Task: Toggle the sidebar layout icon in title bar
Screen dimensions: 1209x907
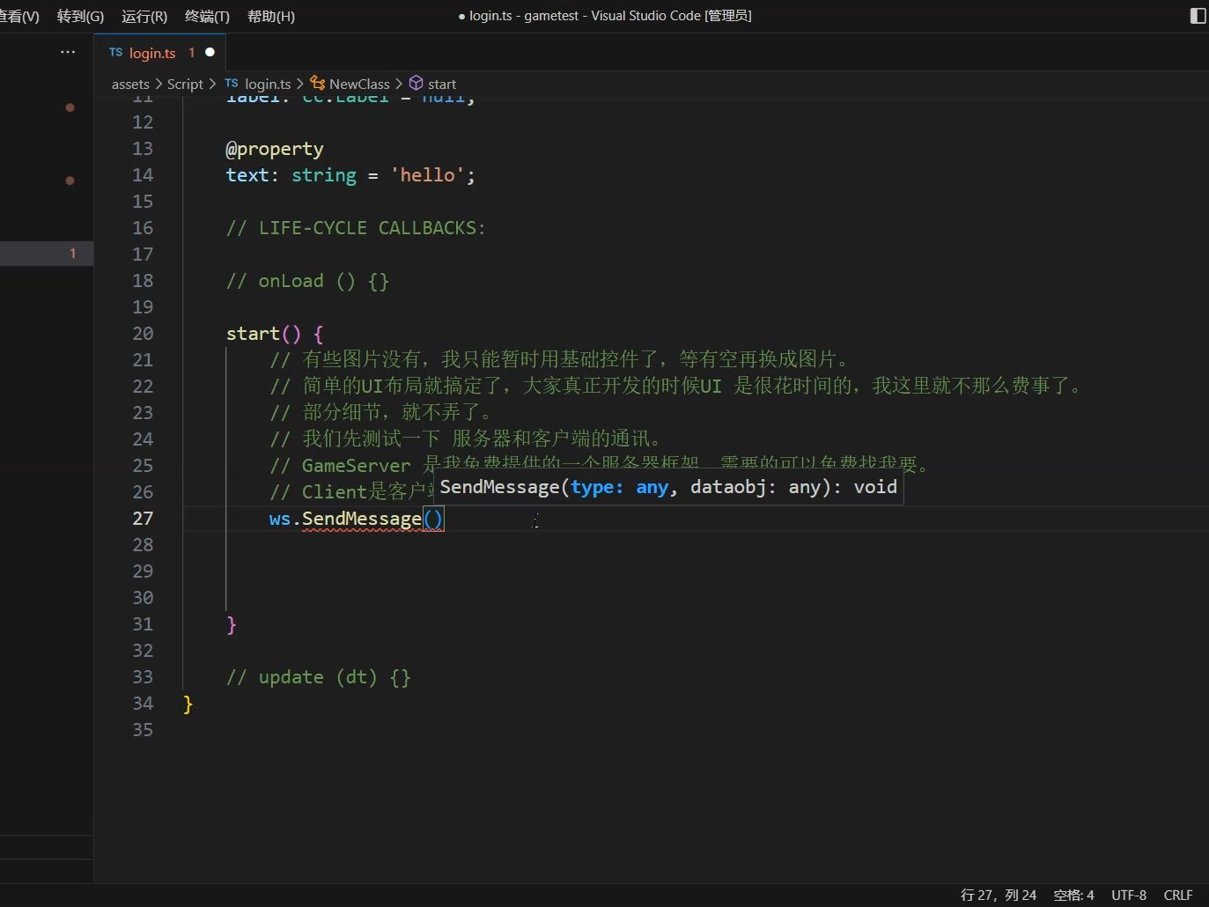Action: pos(1198,16)
